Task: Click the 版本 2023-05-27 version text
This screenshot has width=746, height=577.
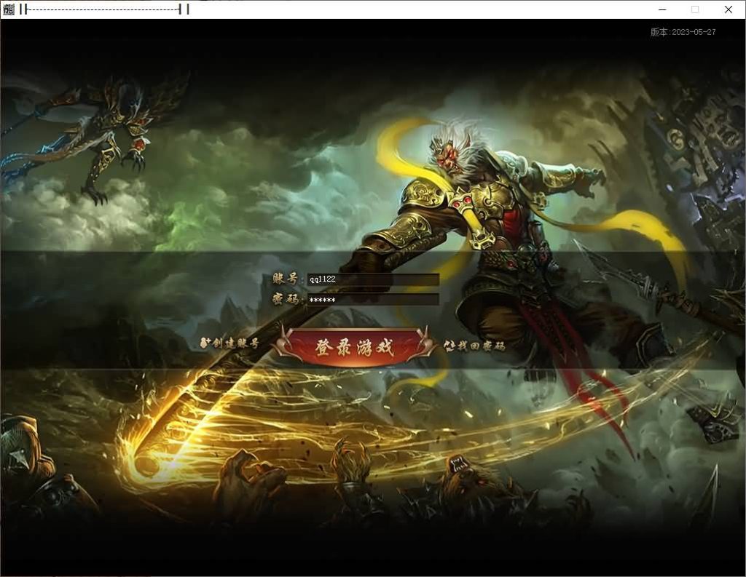Action: tap(683, 32)
